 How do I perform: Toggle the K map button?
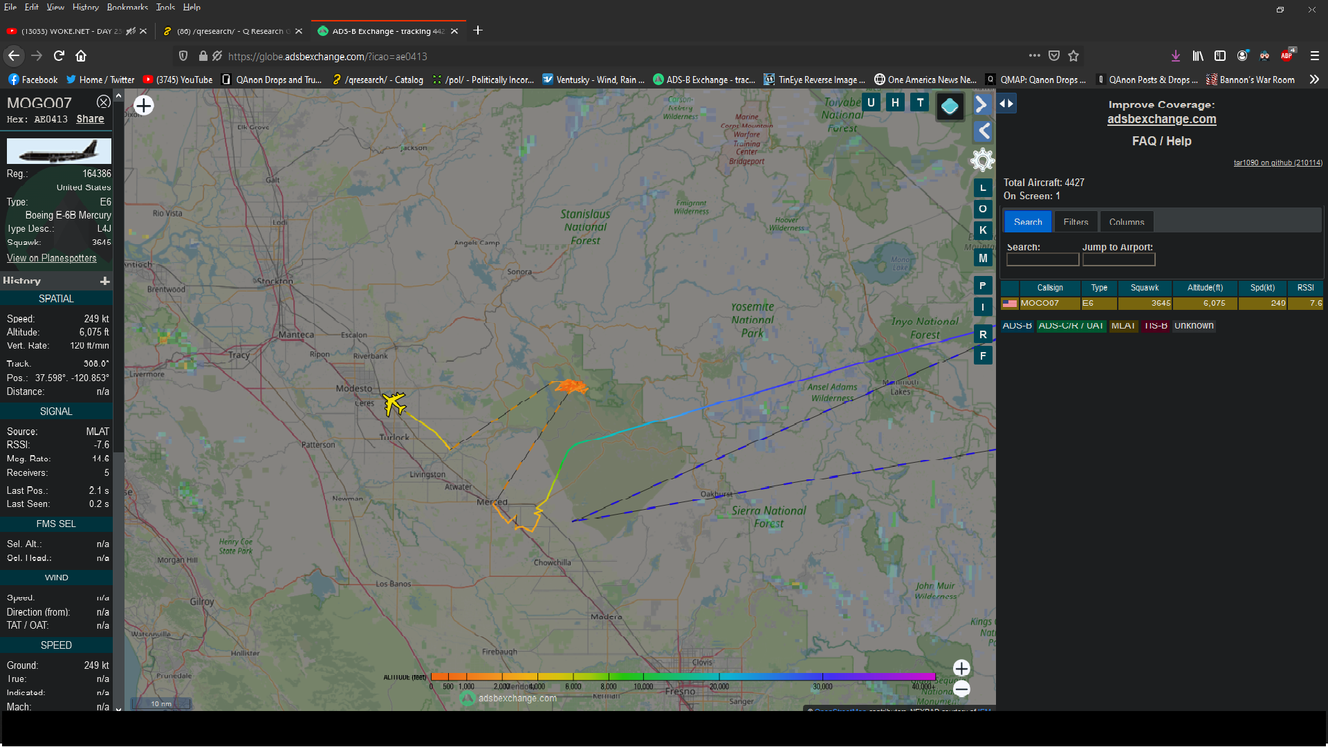[x=983, y=230]
